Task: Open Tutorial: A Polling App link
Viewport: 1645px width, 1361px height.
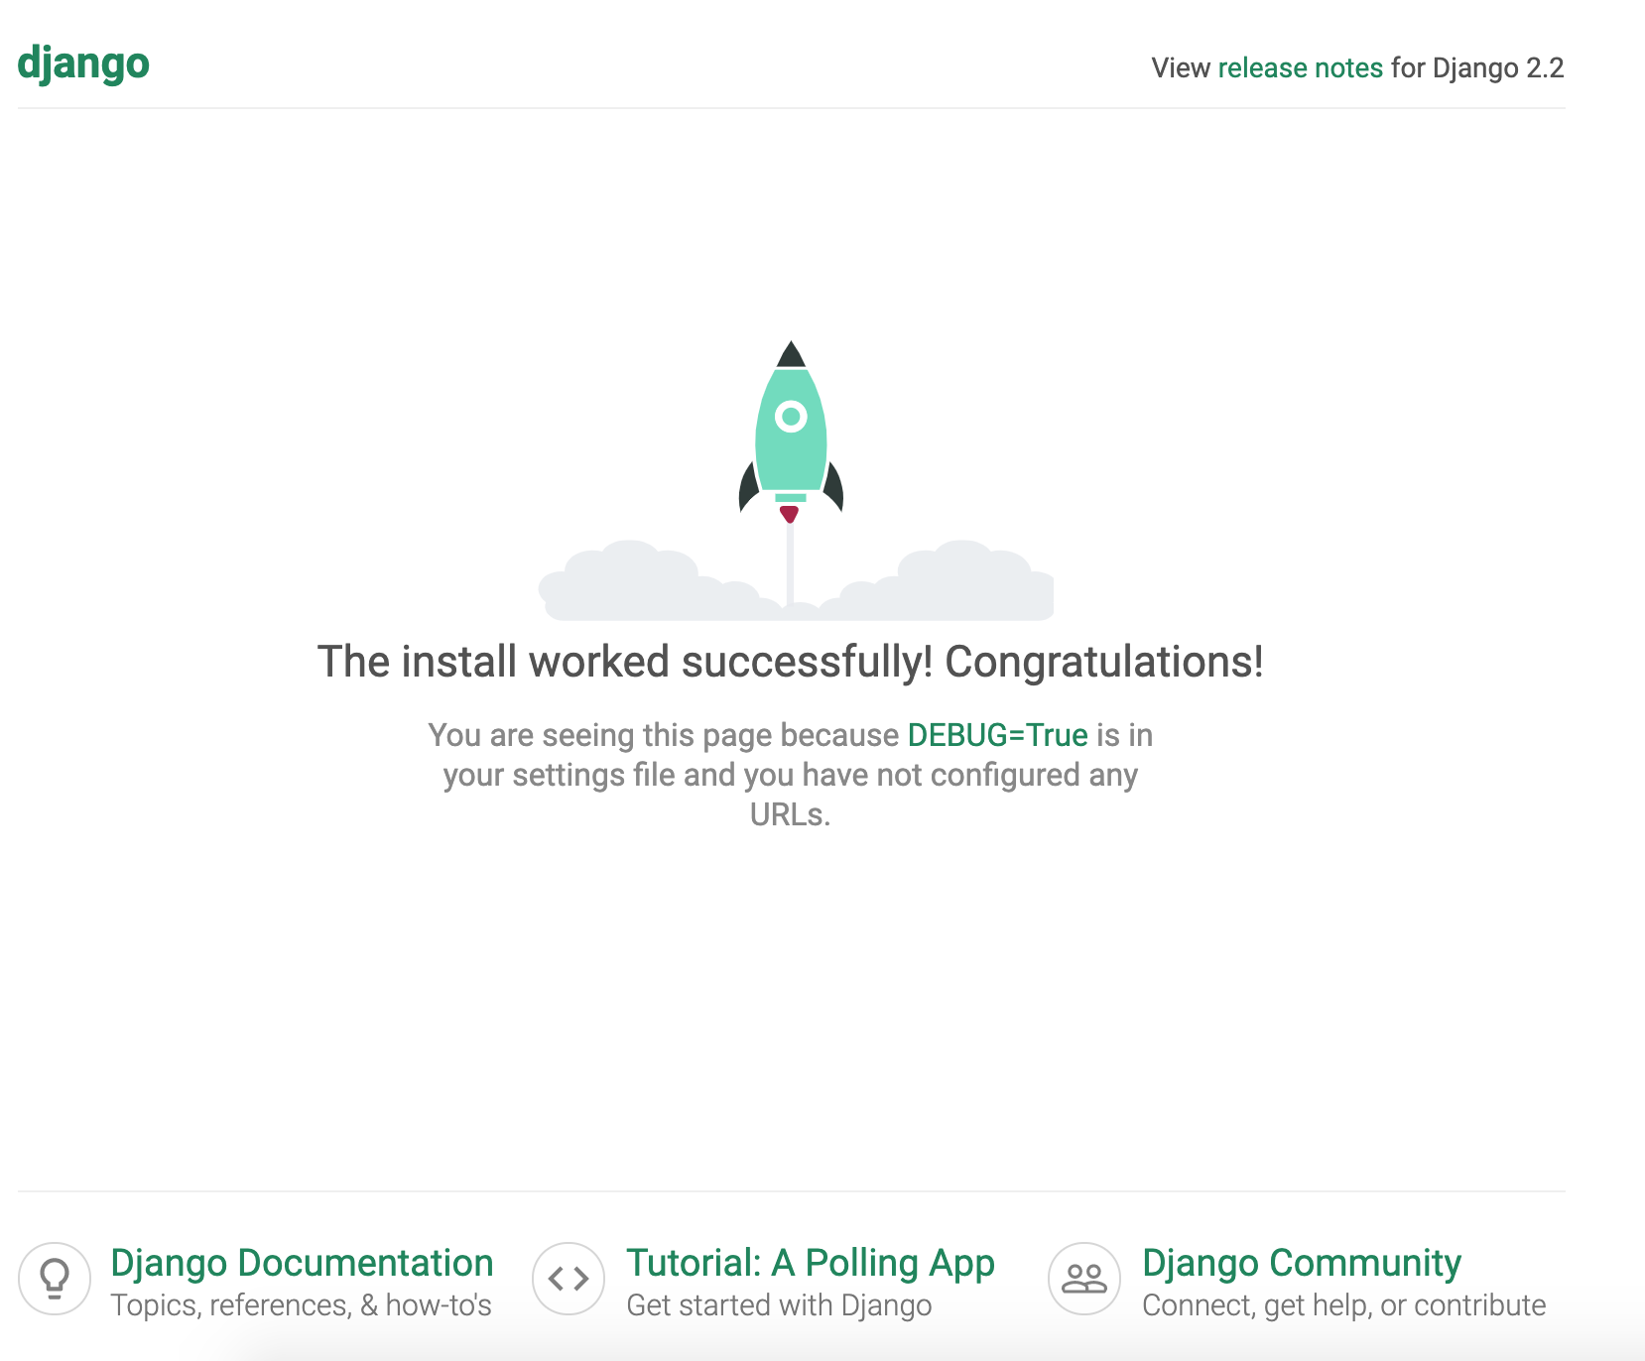Action: pos(811,1263)
